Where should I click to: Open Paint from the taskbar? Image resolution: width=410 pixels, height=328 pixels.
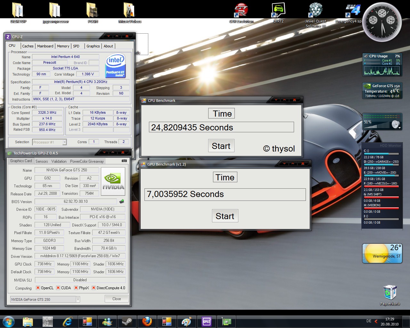click(x=186, y=321)
